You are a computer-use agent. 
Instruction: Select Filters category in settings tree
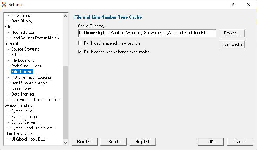[9, 27]
